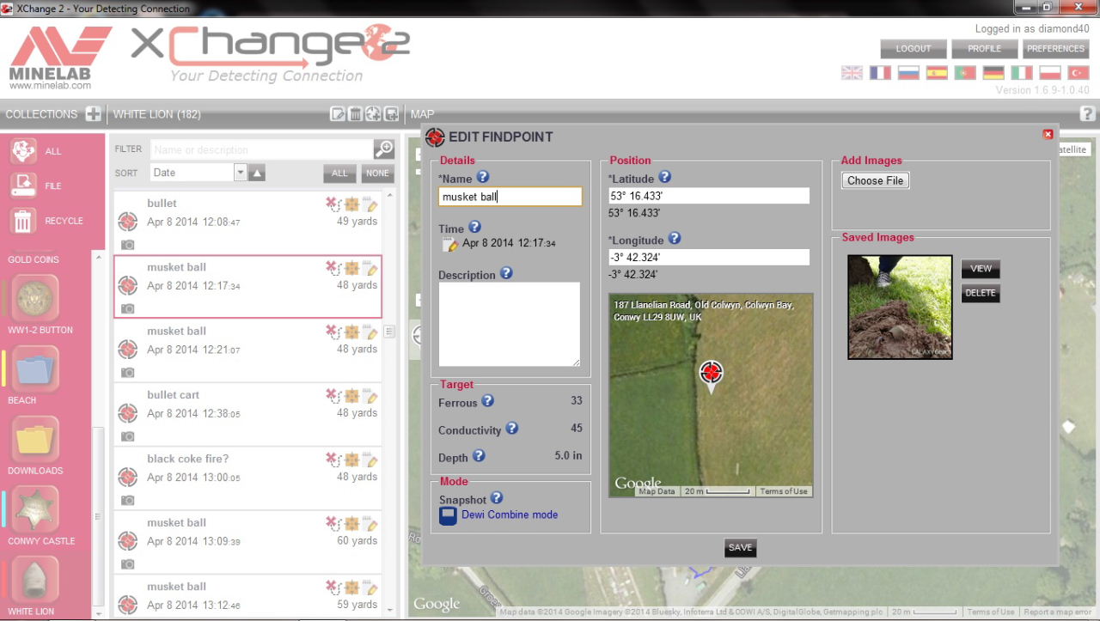Click the filter search magnifier icon

point(384,149)
